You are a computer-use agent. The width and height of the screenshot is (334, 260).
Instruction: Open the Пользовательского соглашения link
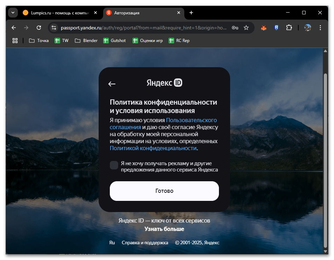pyautogui.click(x=163, y=124)
